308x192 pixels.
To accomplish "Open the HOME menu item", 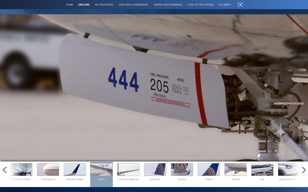I will click(69, 5).
